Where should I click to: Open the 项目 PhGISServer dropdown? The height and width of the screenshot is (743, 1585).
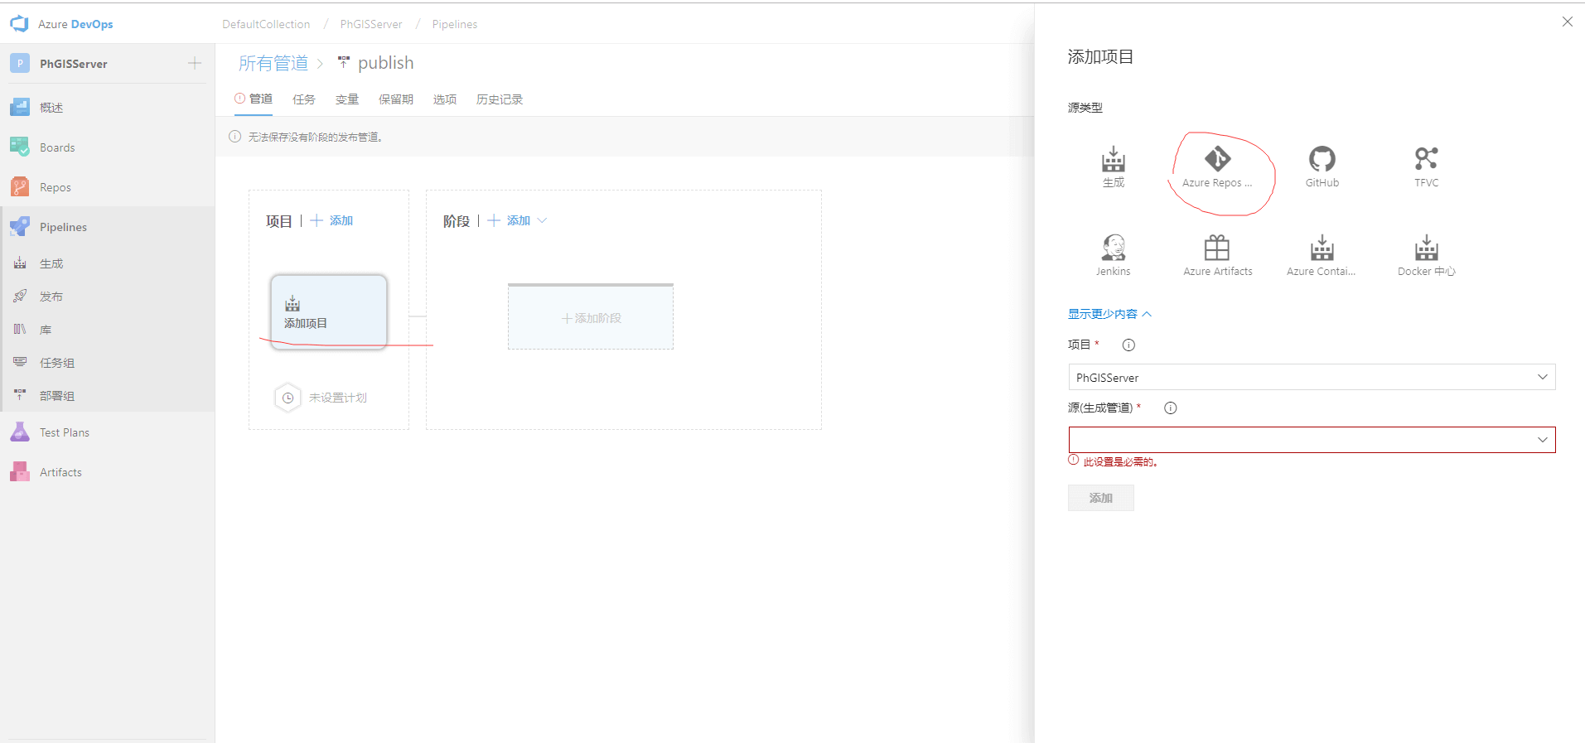point(1311,377)
